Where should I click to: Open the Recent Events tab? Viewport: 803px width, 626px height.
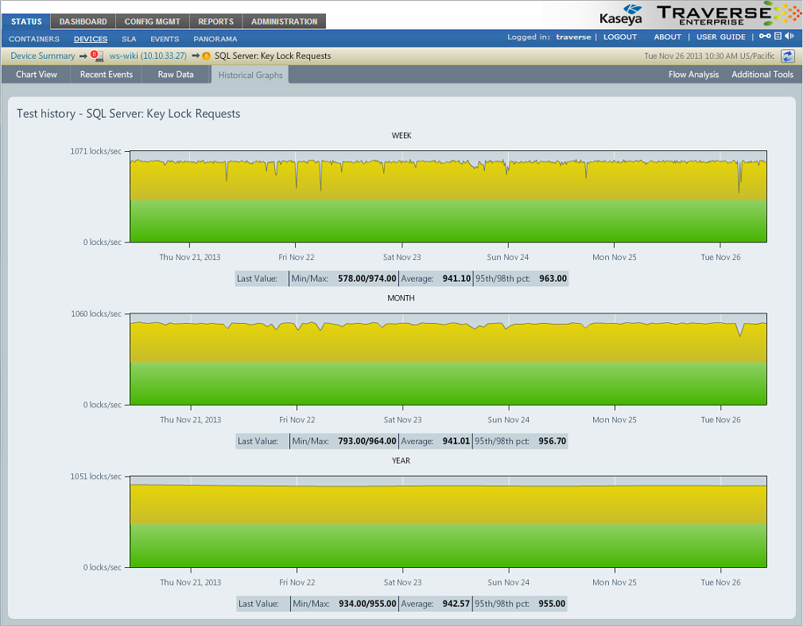click(107, 75)
